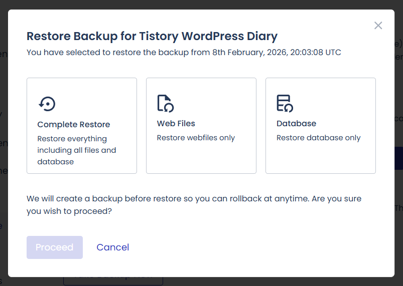Click the 'Complete Restore' heading
The height and width of the screenshot is (286, 403).
click(73, 124)
